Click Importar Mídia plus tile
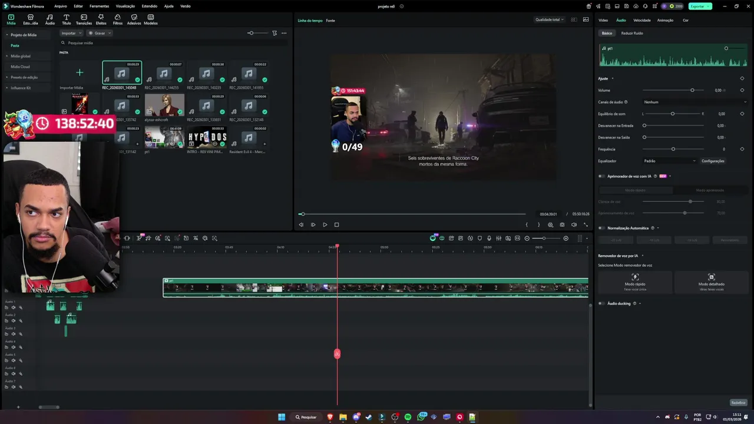Viewport: 754px width, 424px height. point(80,72)
